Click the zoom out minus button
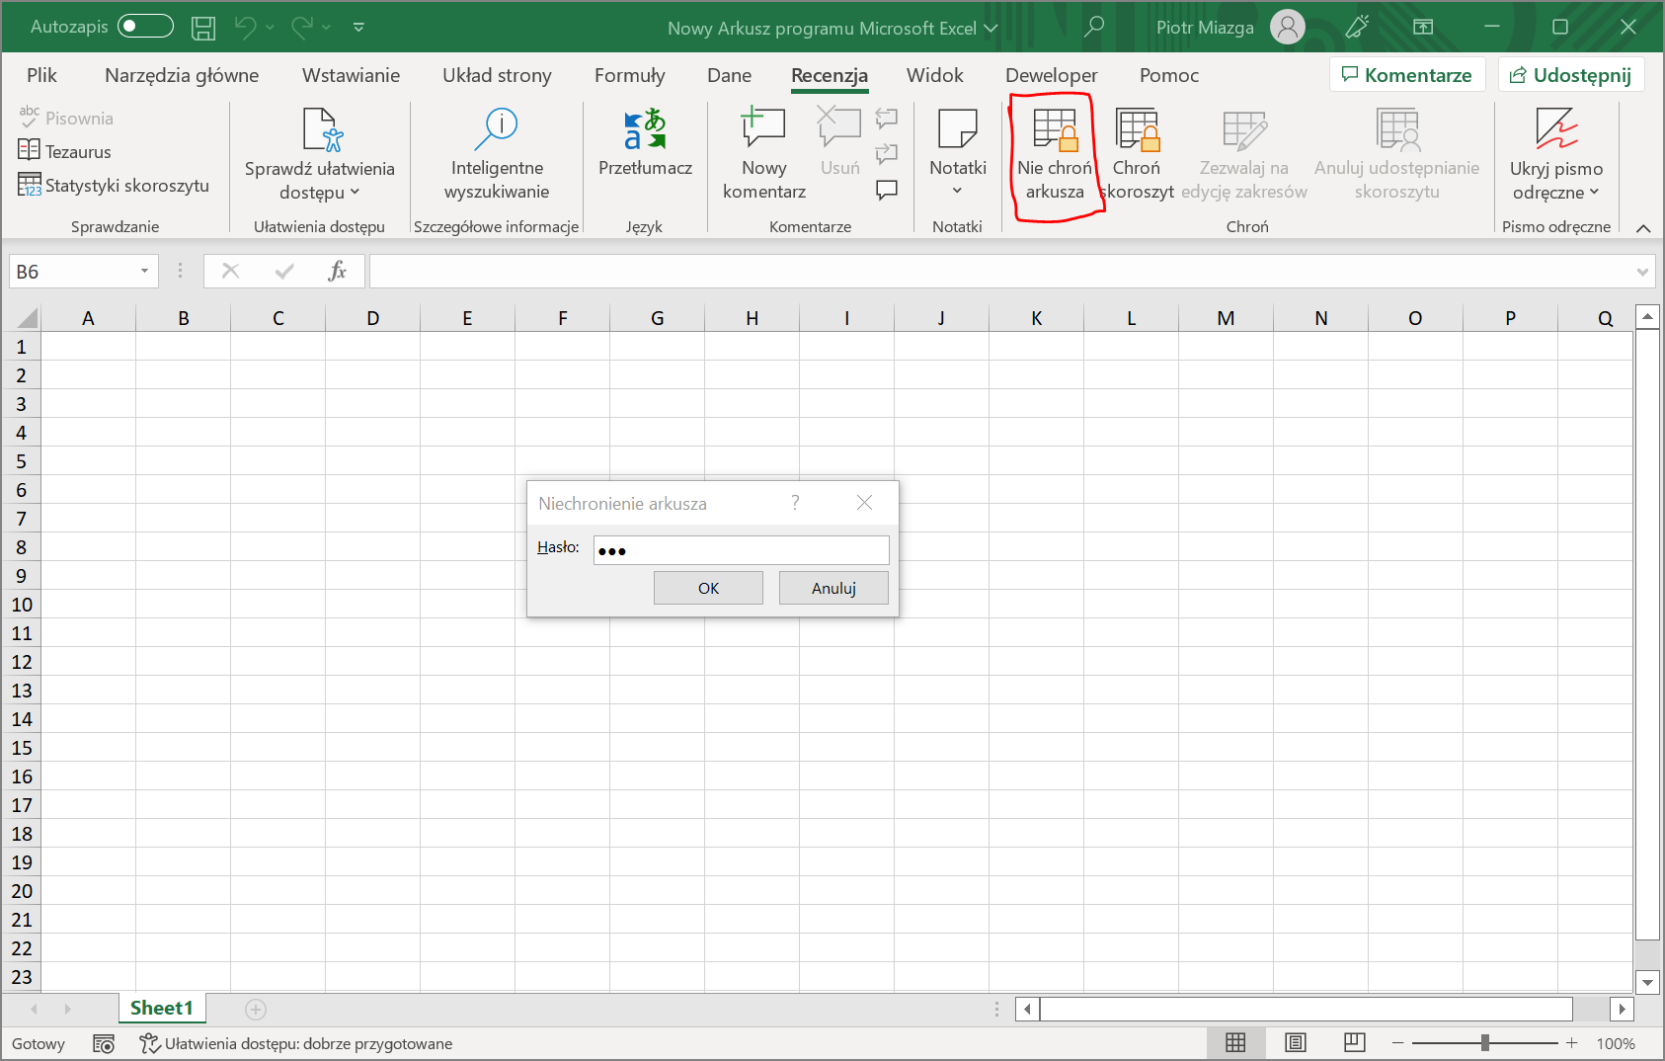Image resolution: width=1665 pixels, height=1061 pixels. click(1397, 1042)
